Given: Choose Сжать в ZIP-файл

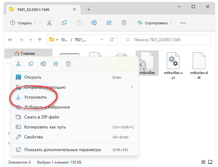Looking at the screenshot, I should pos(75,117).
